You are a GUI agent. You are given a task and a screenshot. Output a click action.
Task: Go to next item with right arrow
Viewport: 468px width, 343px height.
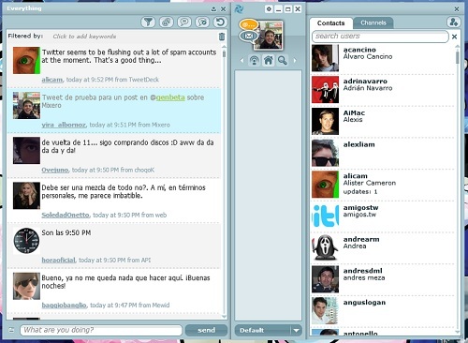295,60
